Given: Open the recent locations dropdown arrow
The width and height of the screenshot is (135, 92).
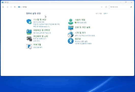Looking at the screenshot, I should tap(11, 7).
